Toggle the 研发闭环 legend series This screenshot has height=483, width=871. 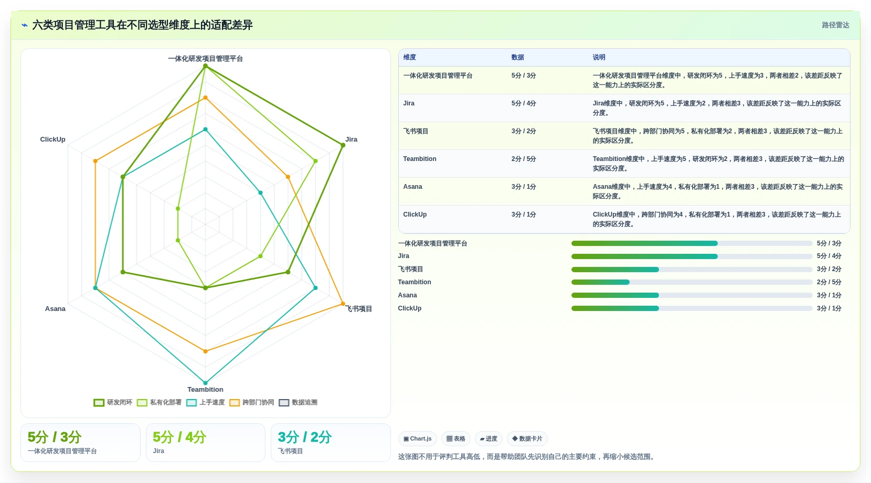click(113, 402)
